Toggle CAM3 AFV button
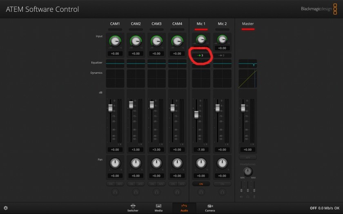343x214 pixels. tap(161, 184)
